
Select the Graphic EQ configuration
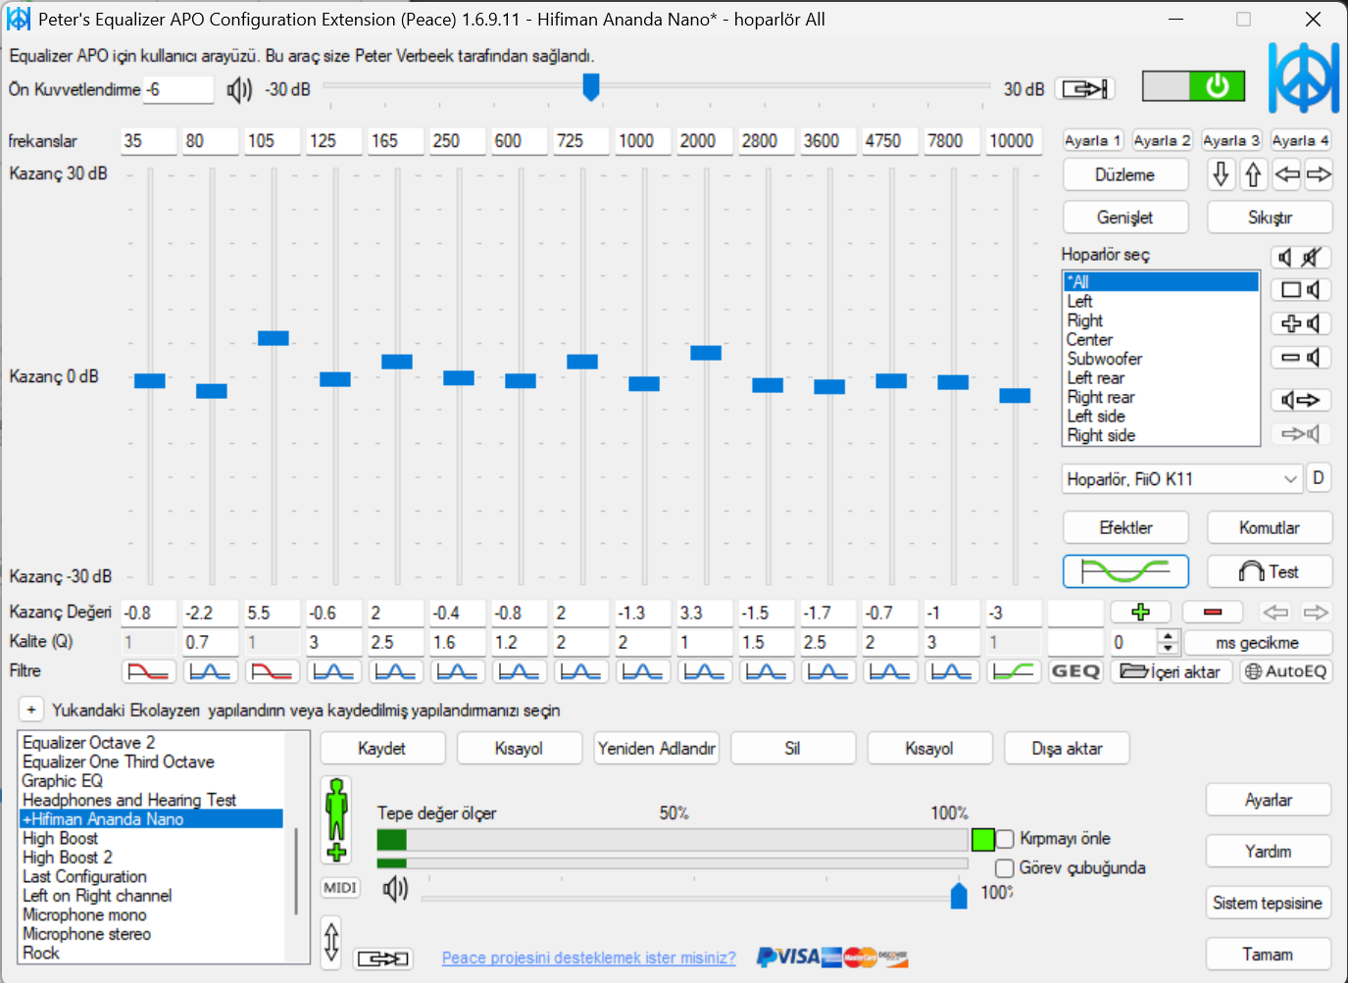click(x=151, y=781)
